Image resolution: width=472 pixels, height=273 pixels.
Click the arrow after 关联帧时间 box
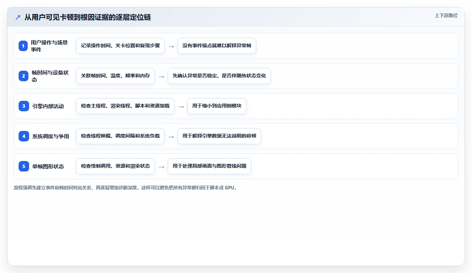[161, 76]
